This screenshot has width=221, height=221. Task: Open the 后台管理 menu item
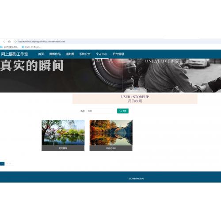pyautogui.click(x=118, y=54)
